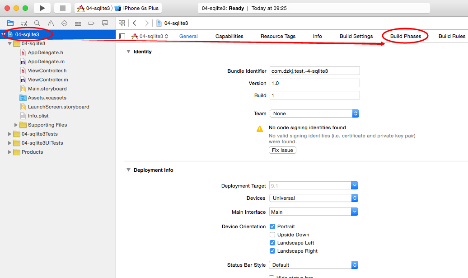Select the 04-sqlite3 project root

coord(58,34)
